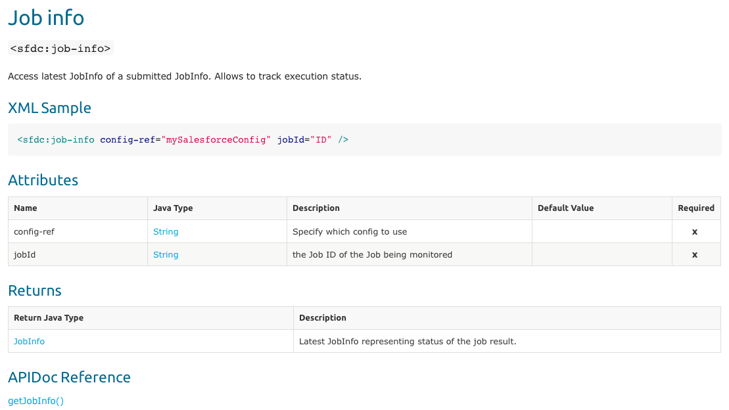Click the Name column header
729x410 pixels.
pos(26,208)
